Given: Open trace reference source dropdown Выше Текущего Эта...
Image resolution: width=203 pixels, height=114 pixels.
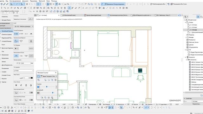Looking at the screenshot, I should [49, 76].
